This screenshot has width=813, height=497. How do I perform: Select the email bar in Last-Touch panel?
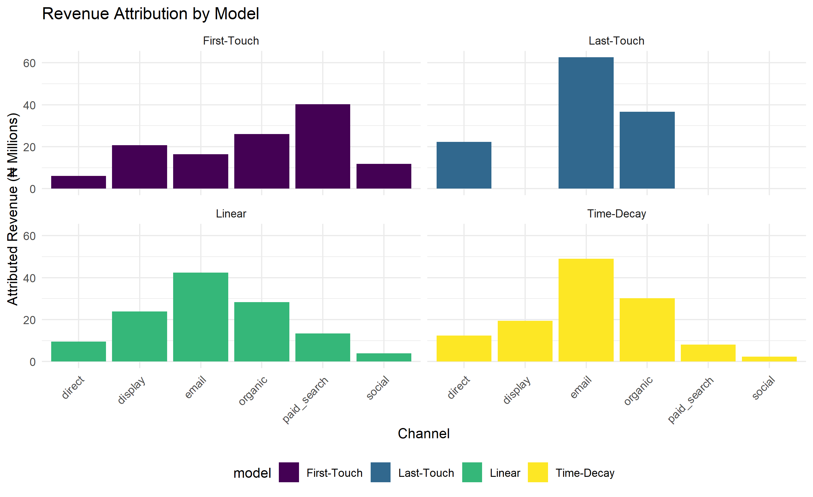coord(586,123)
